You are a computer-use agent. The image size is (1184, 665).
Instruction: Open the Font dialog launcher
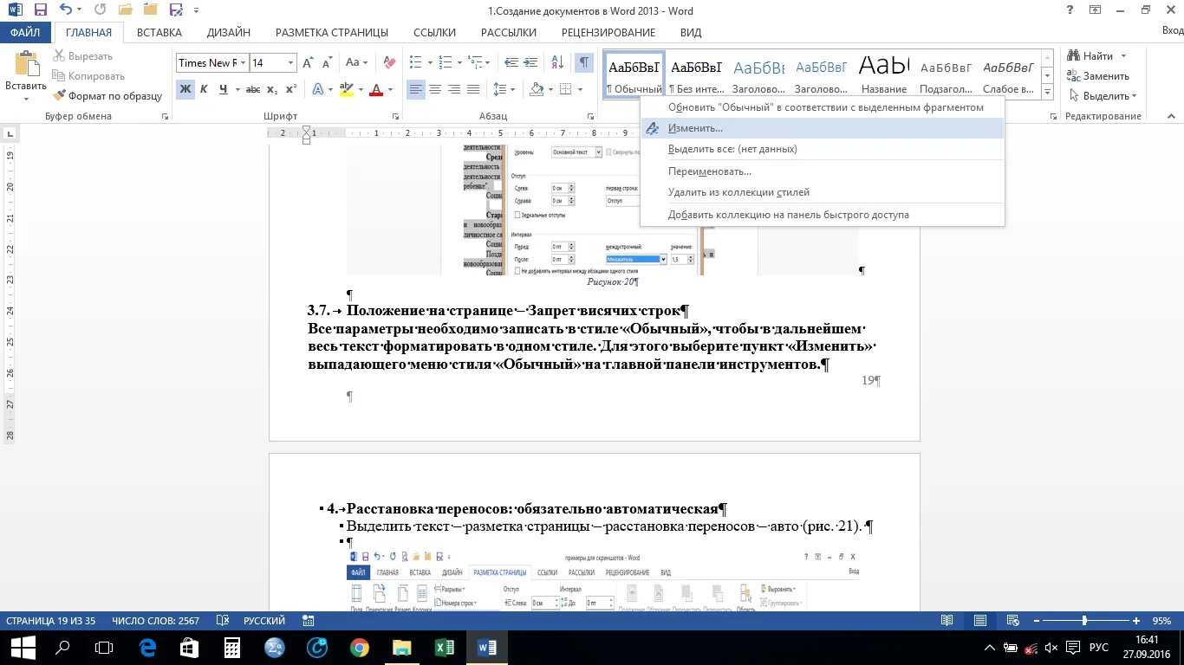pyautogui.click(x=395, y=116)
